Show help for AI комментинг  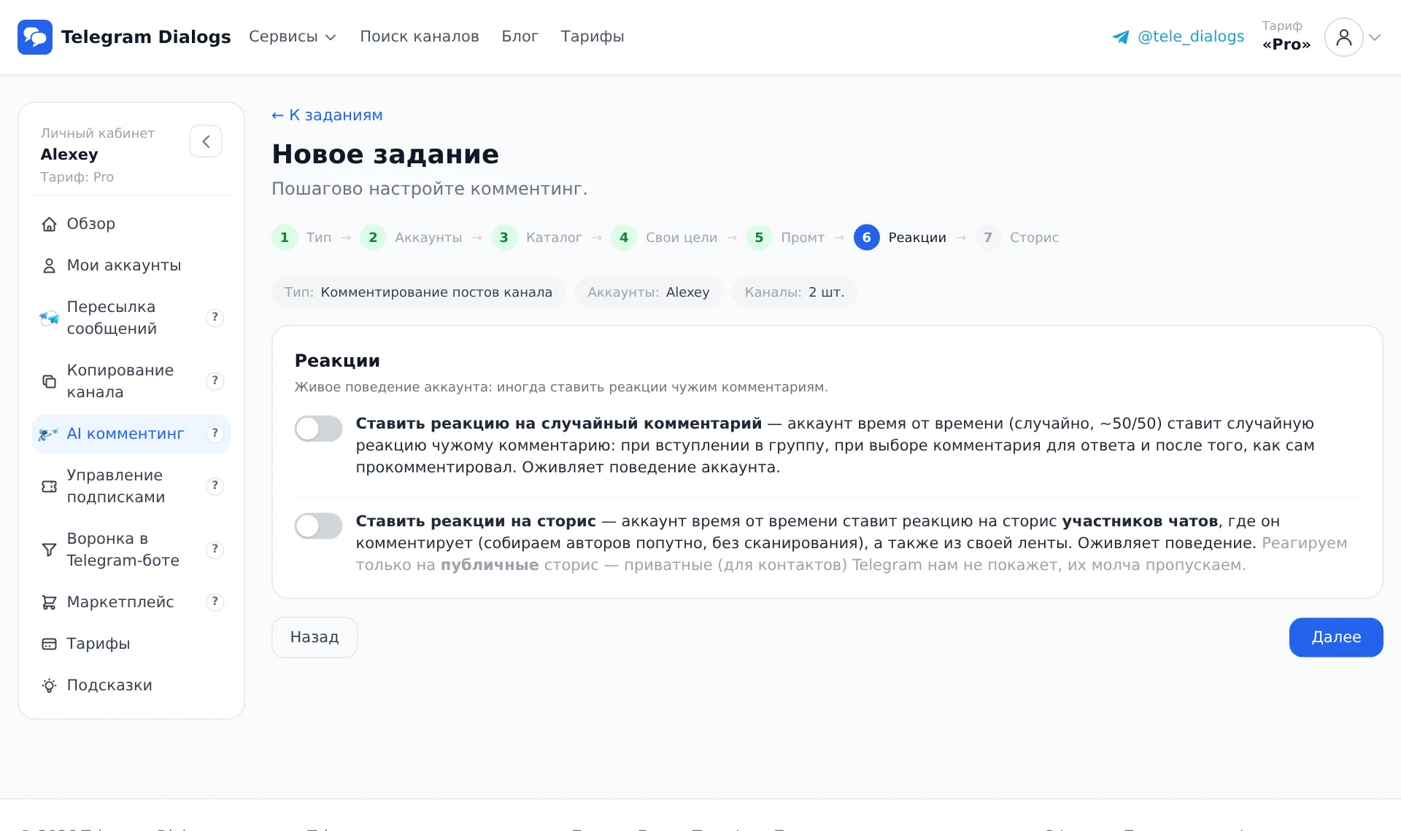pos(215,433)
